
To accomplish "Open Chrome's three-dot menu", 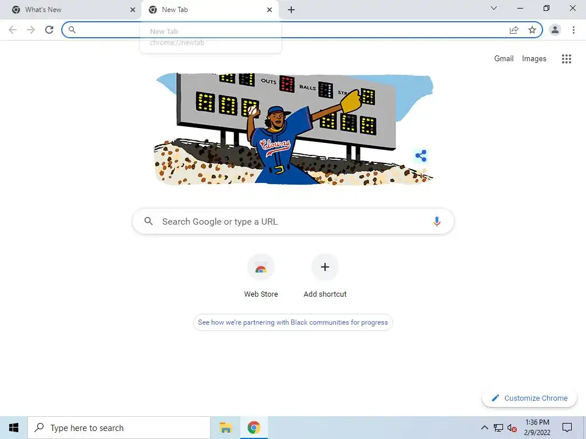I will (x=573, y=30).
